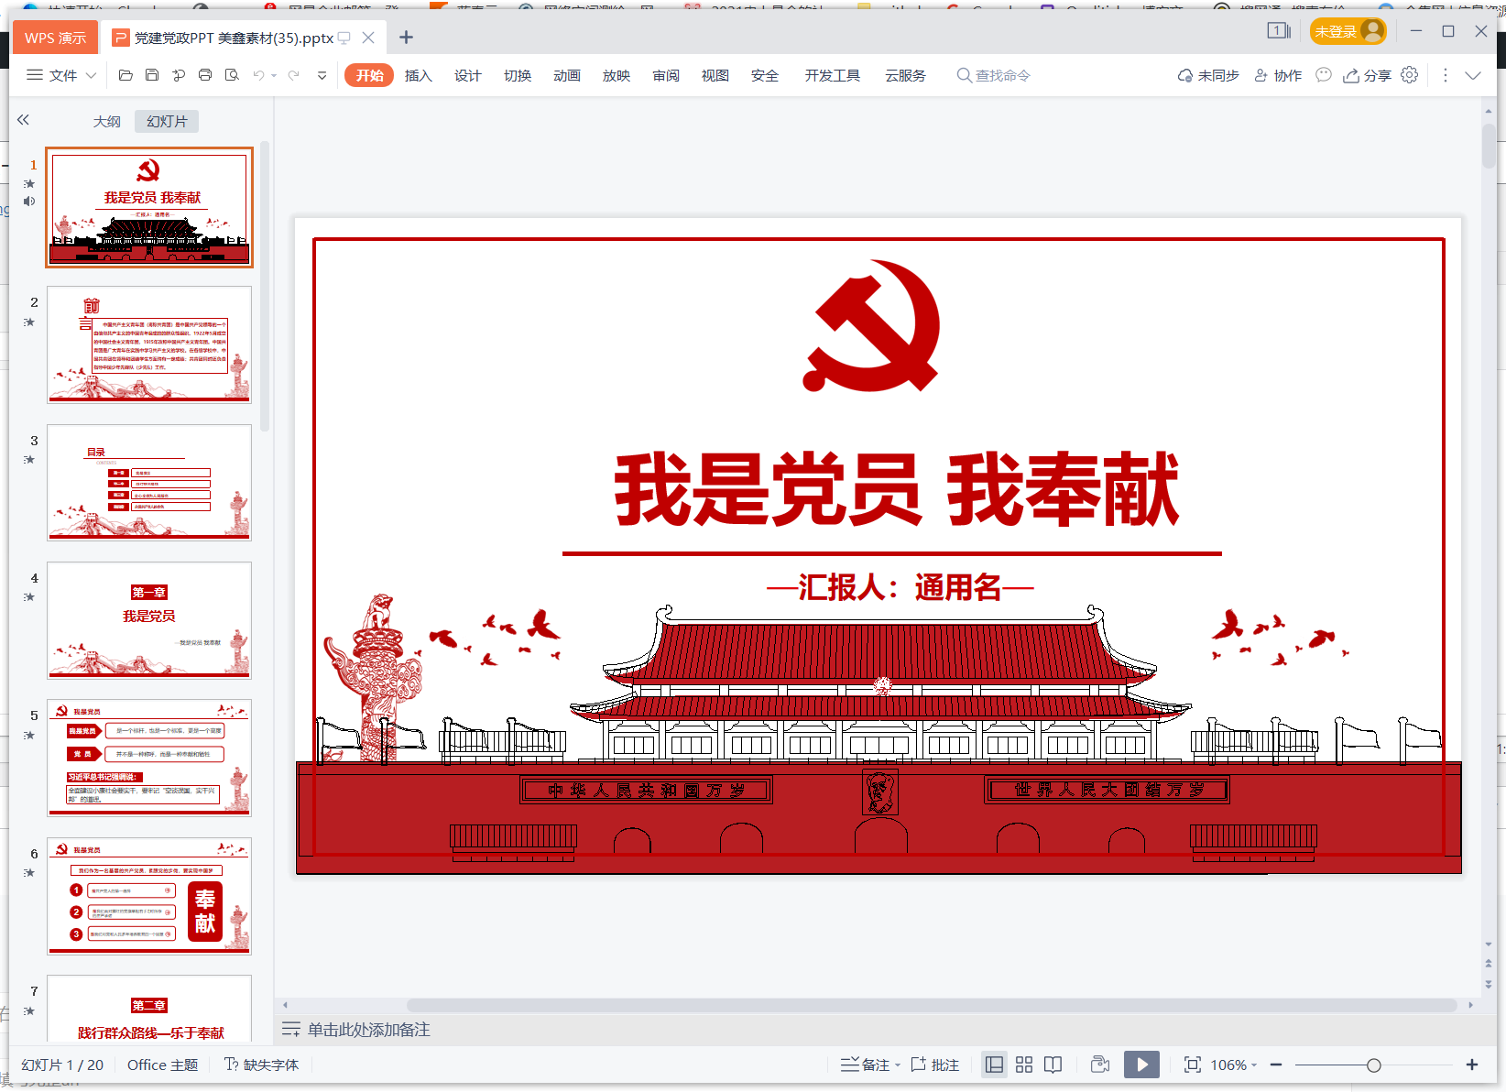Open the 审阅 ribbon tab
Screen dimensions: 1506x1092
tap(665, 75)
